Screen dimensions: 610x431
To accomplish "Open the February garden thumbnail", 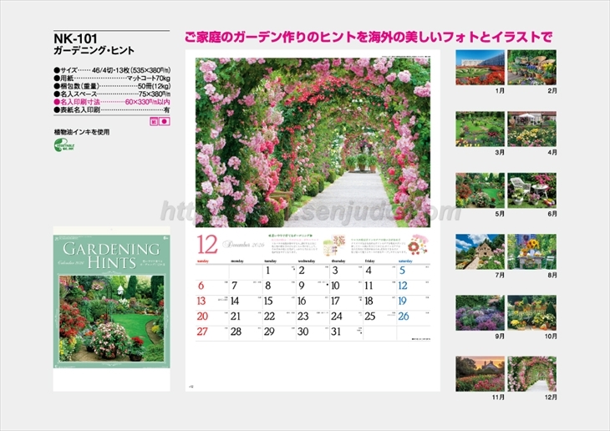I will point(531,68).
